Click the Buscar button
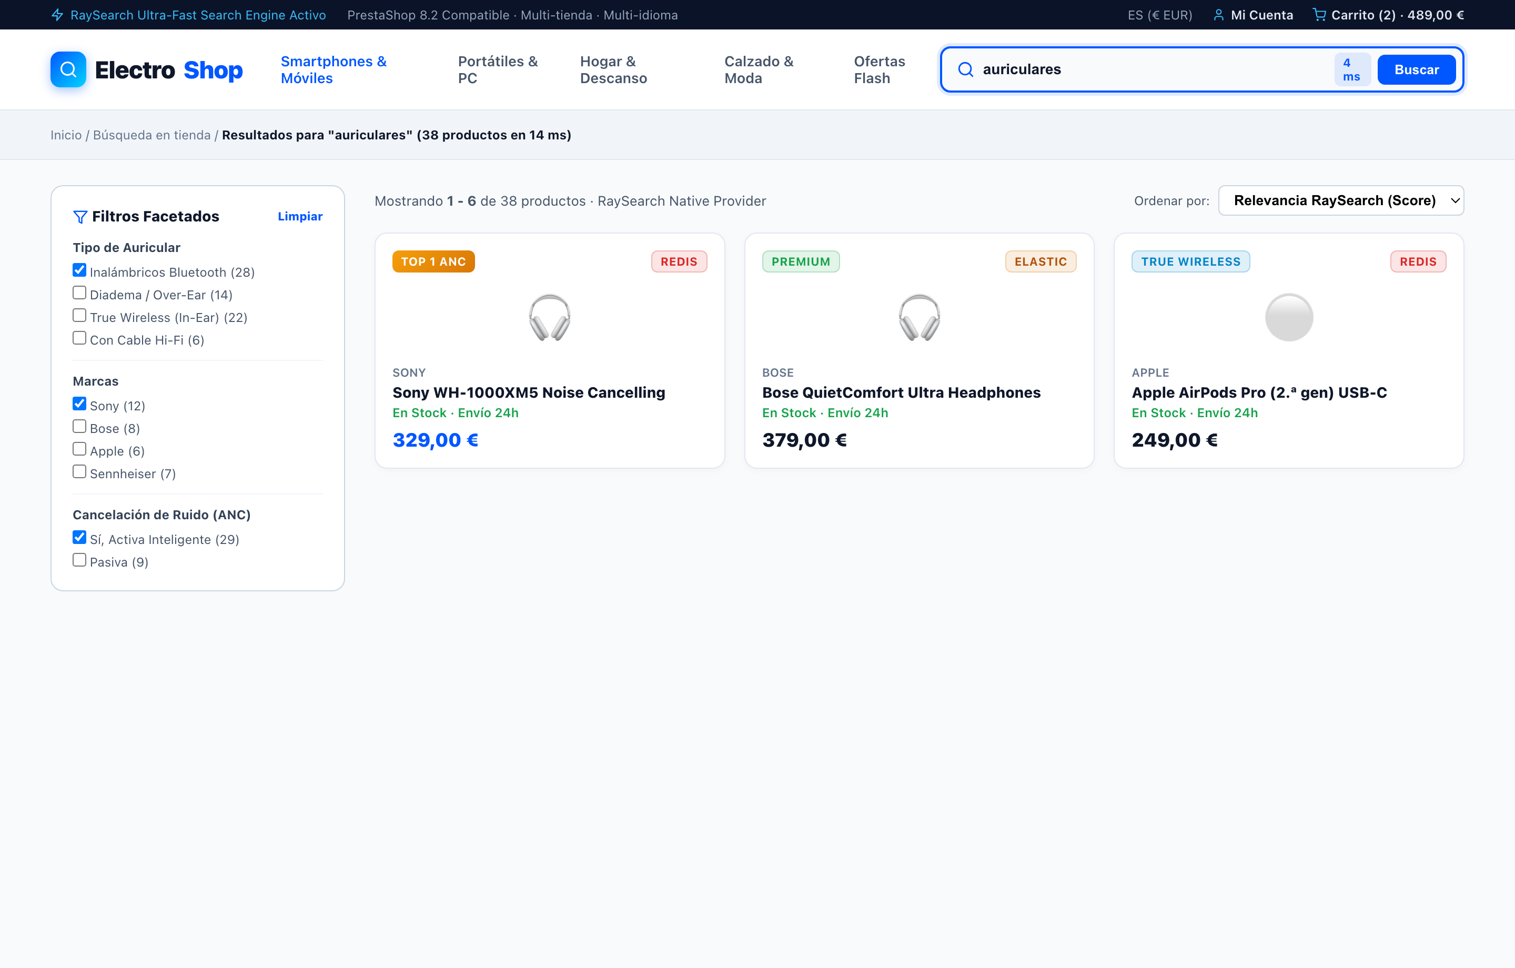This screenshot has height=968, width=1515. pos(1416,69)
